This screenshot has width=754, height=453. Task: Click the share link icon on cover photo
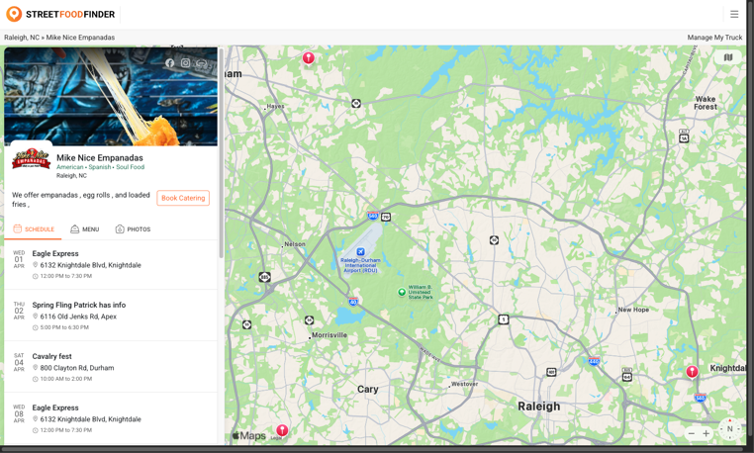click(x=201, y=63)
